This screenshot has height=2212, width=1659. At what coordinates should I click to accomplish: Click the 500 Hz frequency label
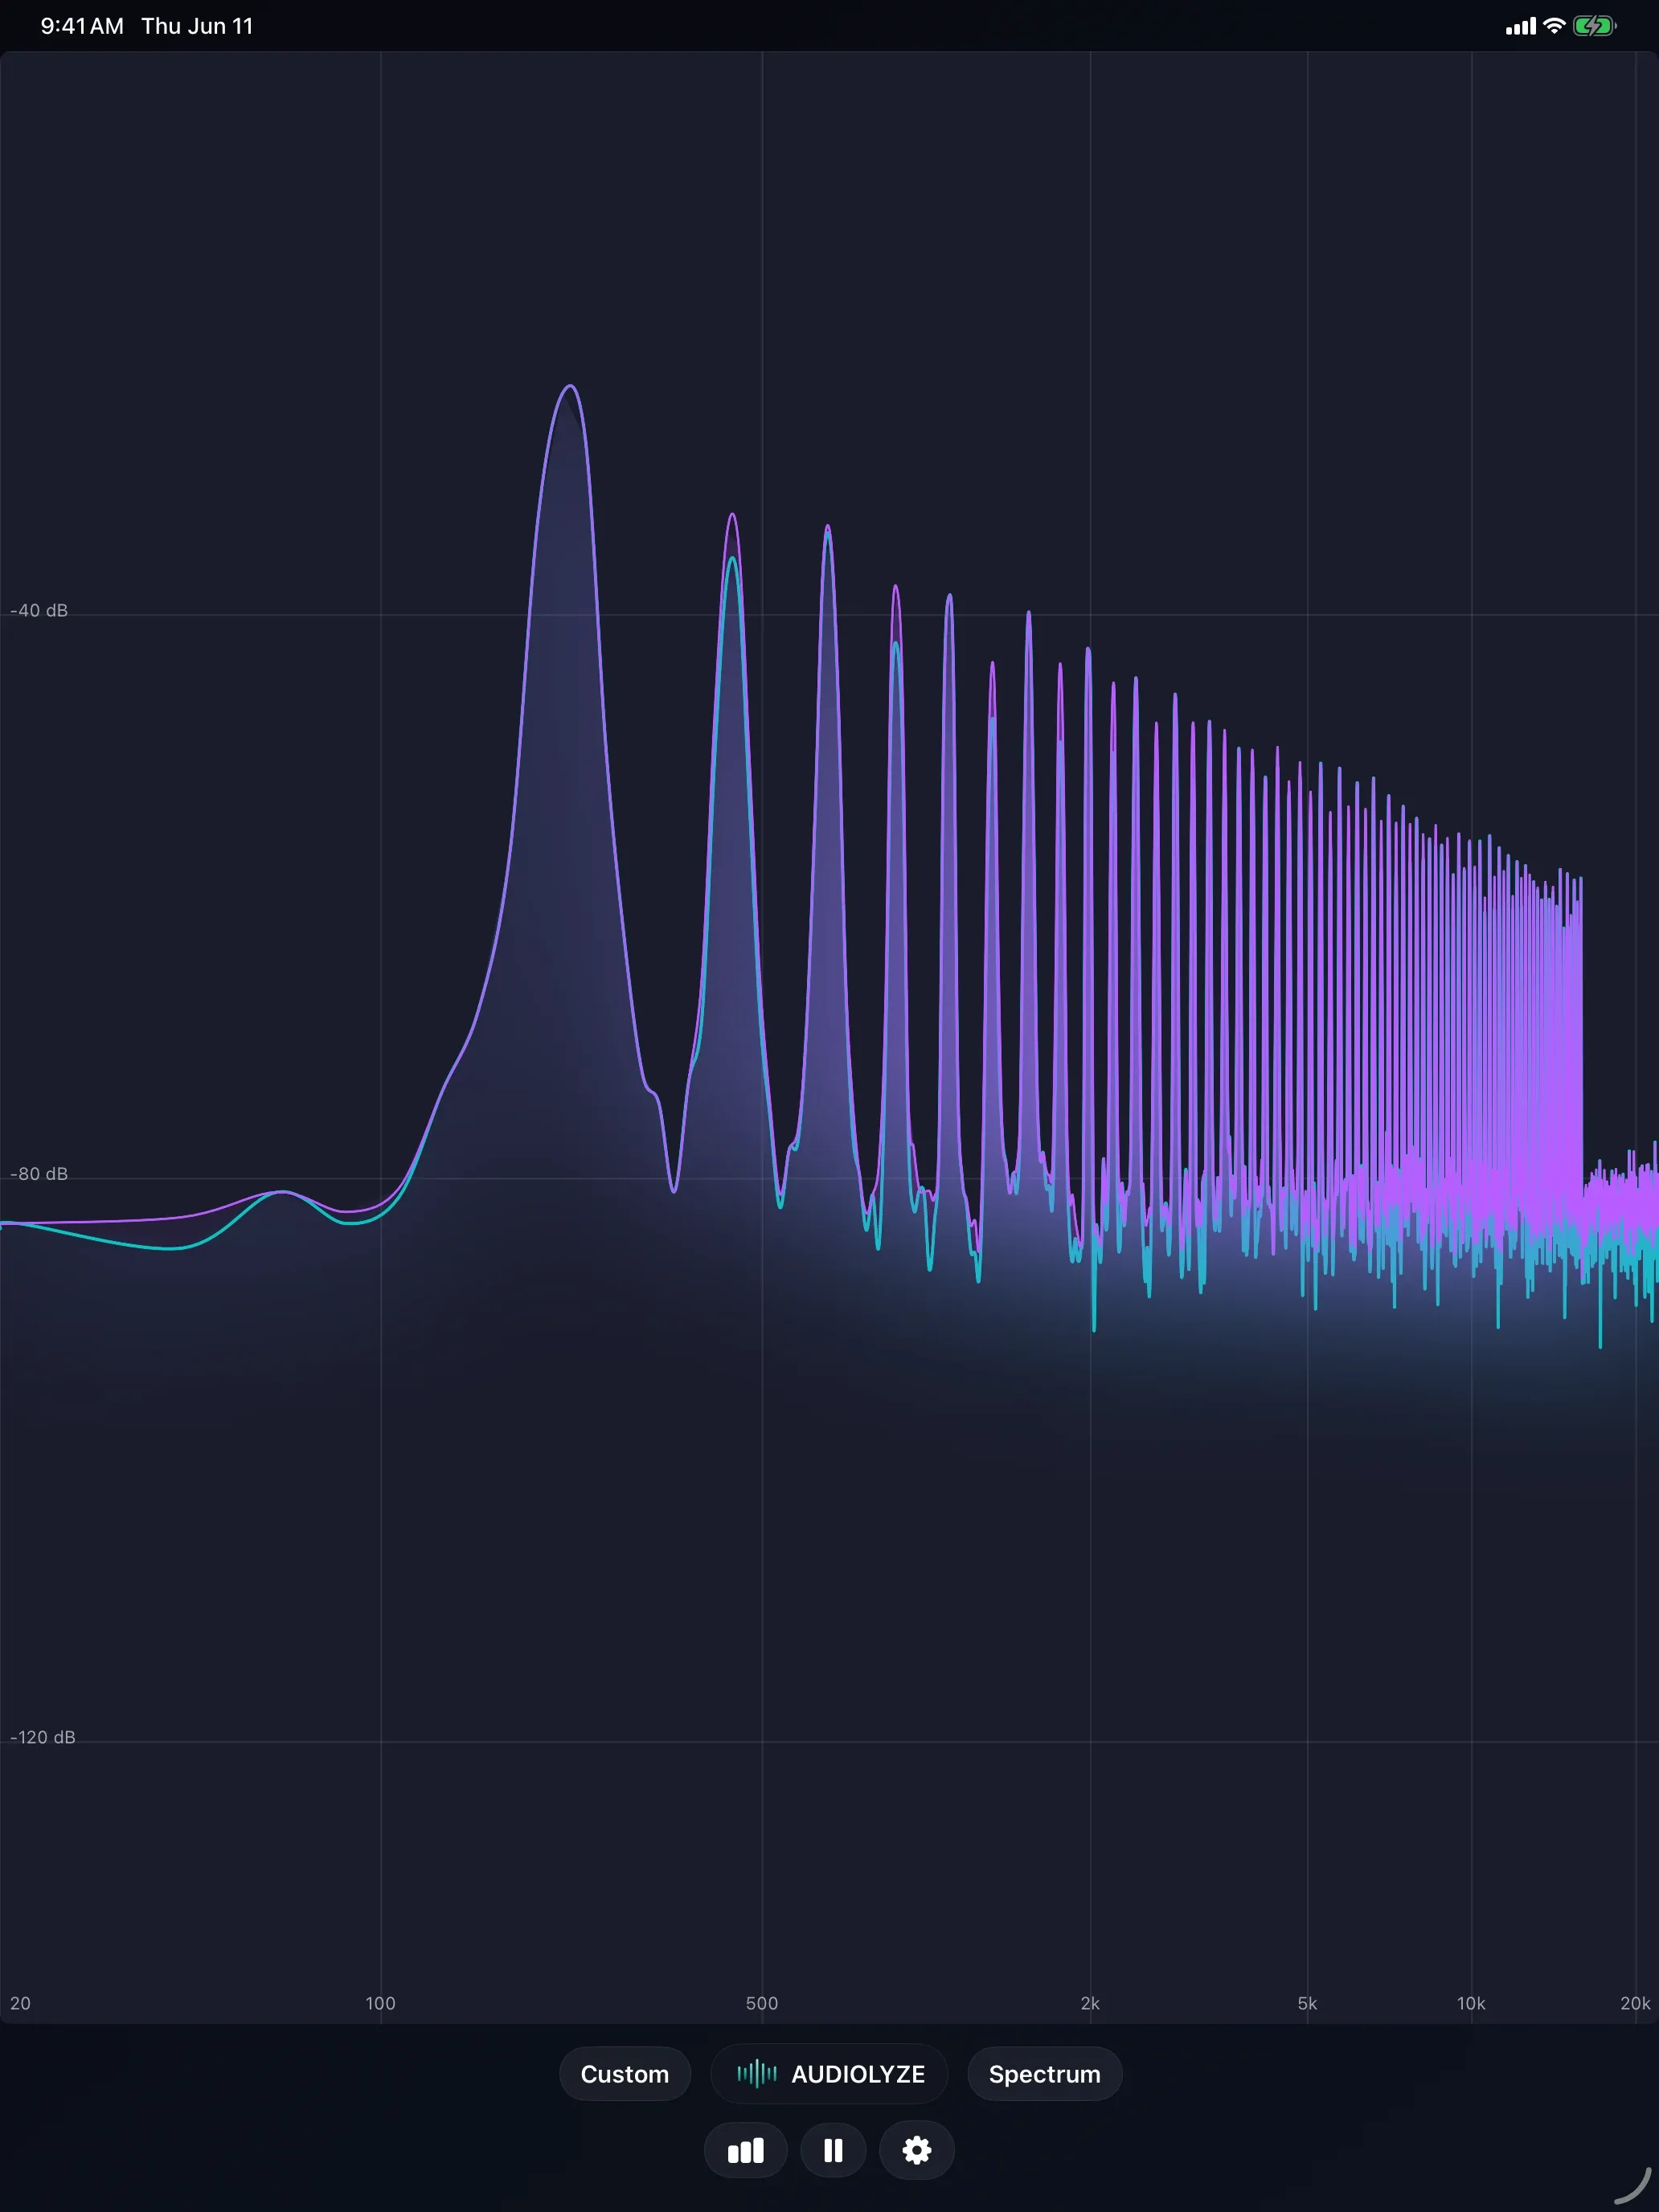point(762,2003)
